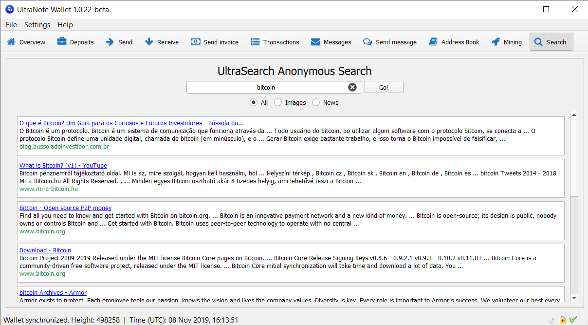Click the blog.bussoladoinvestidor.com.br URL text
This screenshot has width=588, height=325.
coord(64,146)
